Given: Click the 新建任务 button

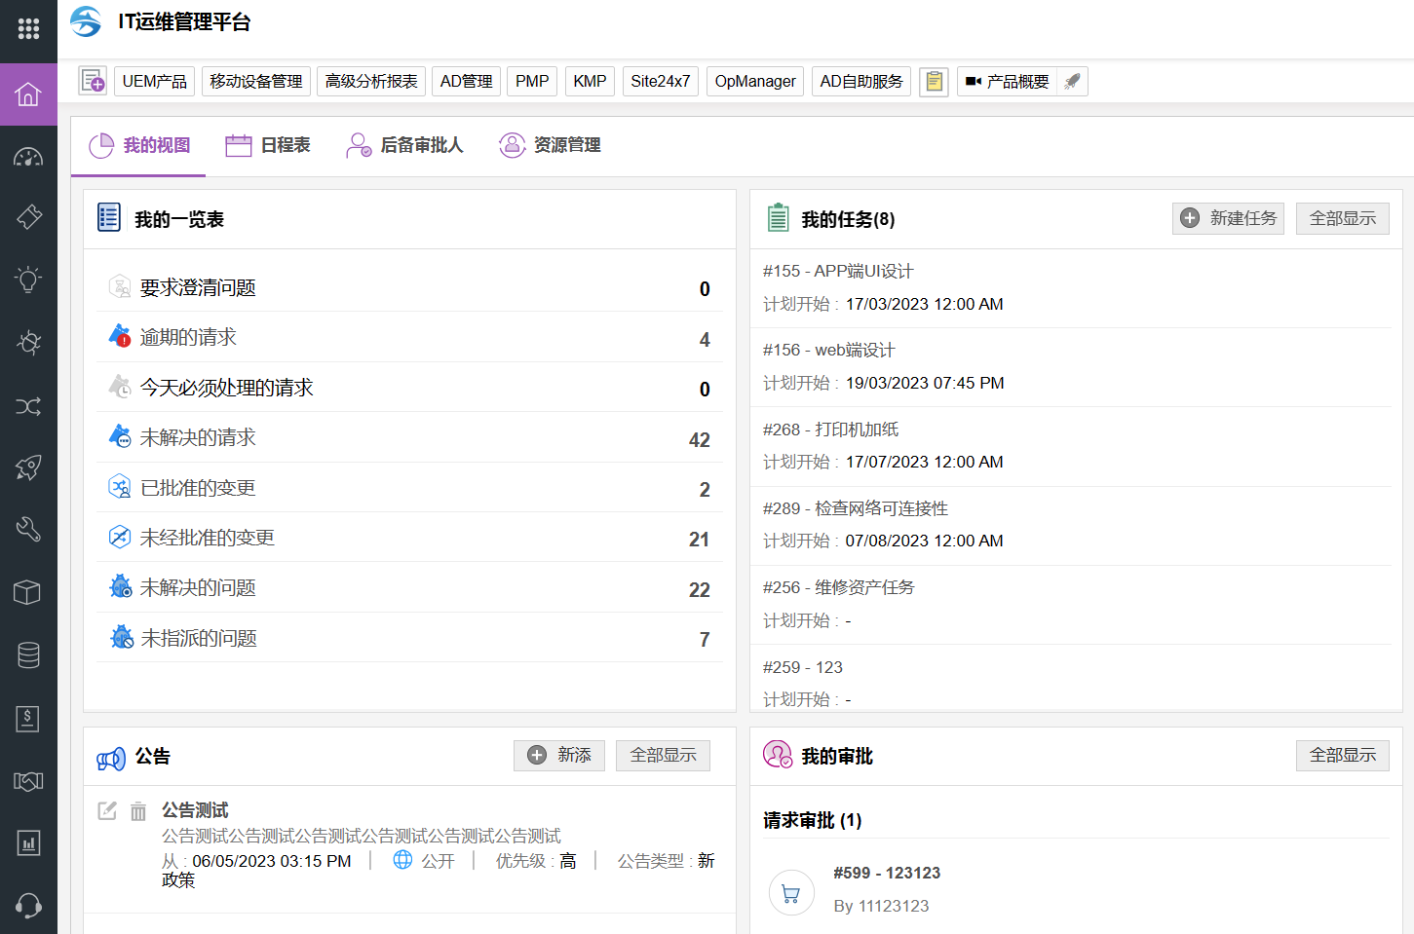Looking at the screenshot, I should (x=1228, y=218).
